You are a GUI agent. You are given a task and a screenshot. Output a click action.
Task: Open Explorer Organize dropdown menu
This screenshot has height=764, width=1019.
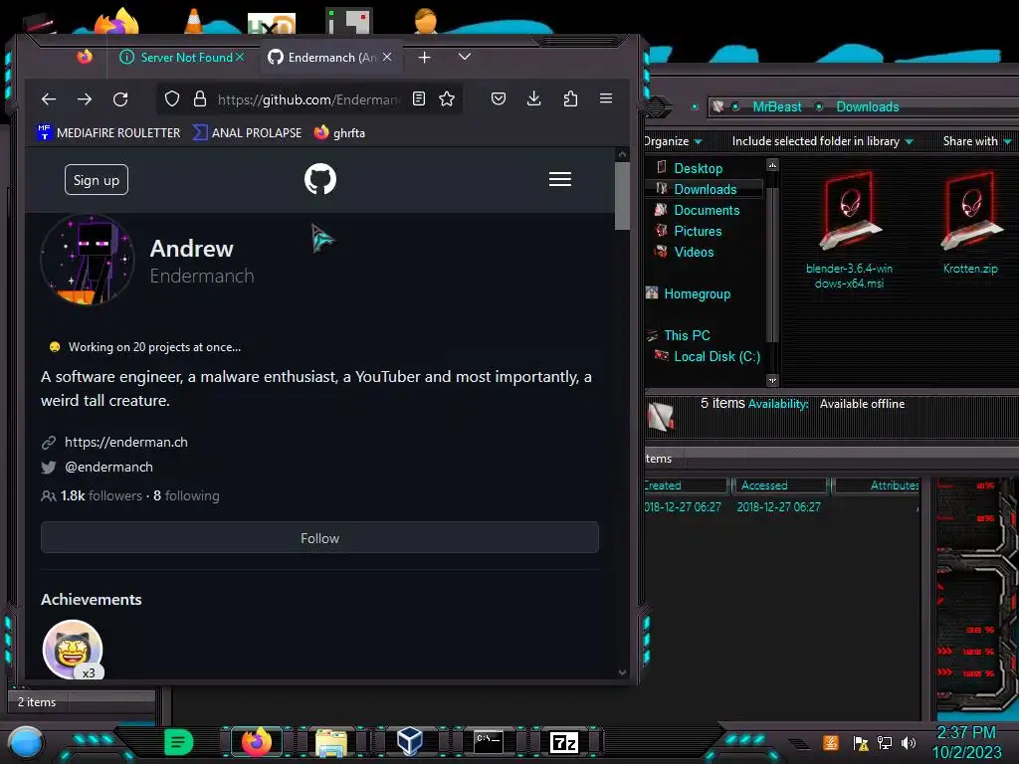[672, 141]
